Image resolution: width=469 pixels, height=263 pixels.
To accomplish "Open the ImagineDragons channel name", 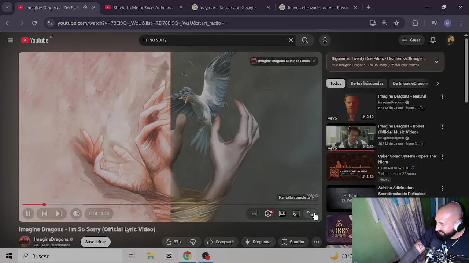I will 51,239.
